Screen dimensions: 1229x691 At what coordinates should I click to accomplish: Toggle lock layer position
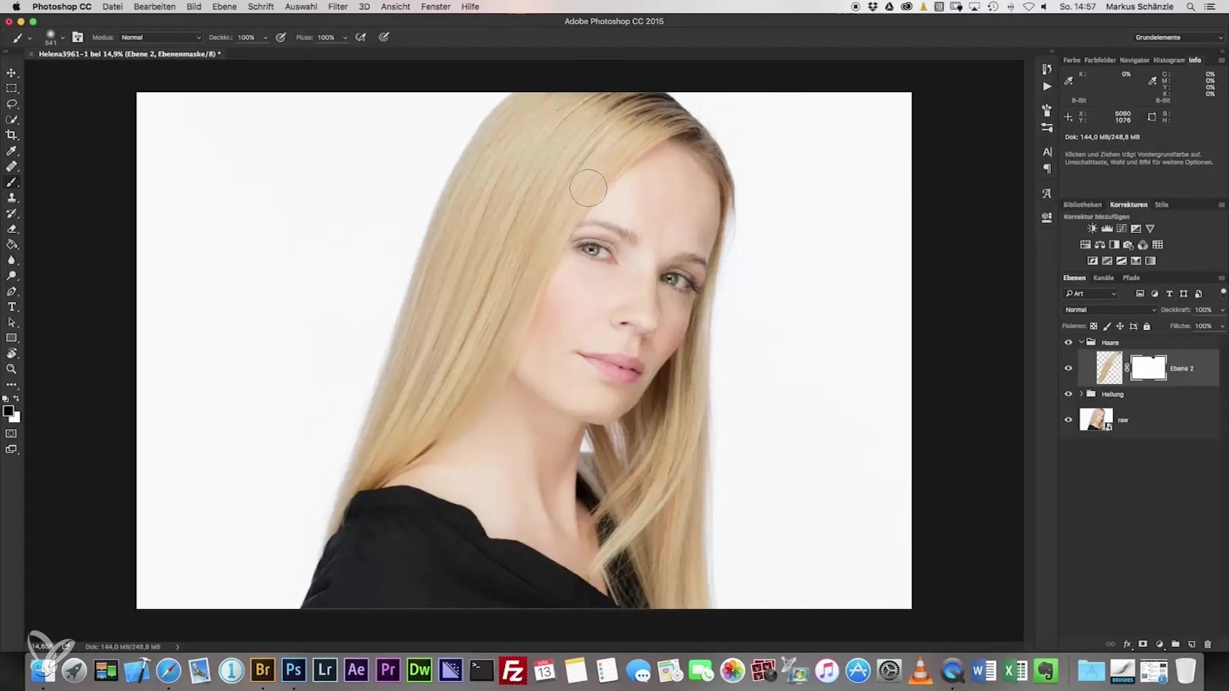(x=1120, y=326)
